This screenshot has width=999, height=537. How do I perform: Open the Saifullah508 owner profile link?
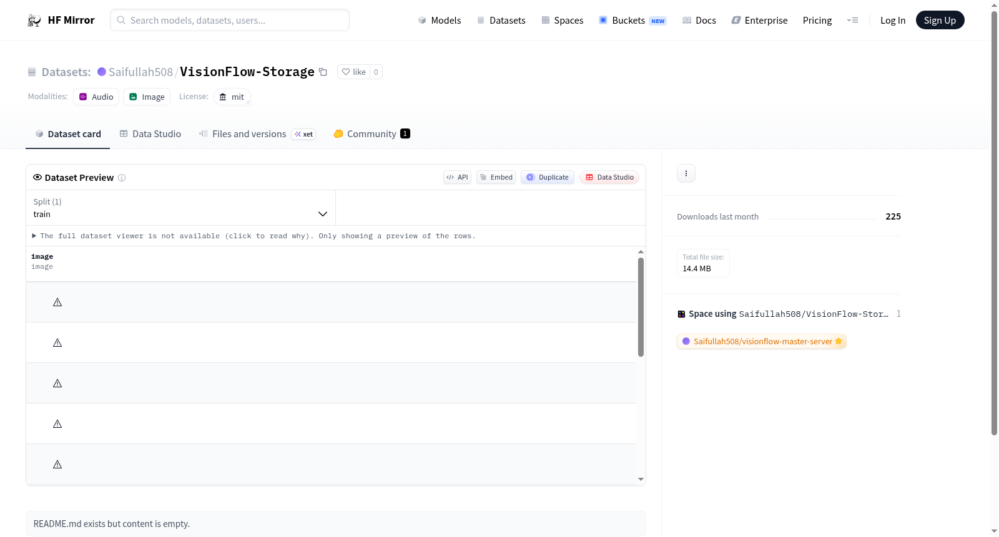click(140, 72)
